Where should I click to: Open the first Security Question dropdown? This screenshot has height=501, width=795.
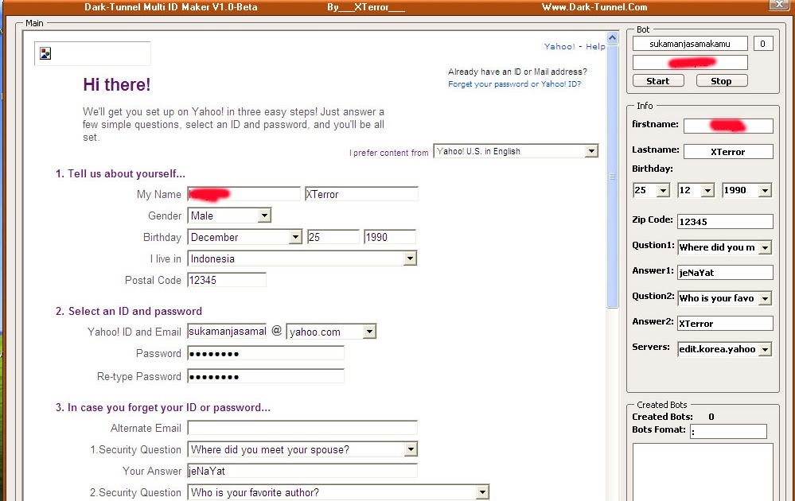[302, 449]
